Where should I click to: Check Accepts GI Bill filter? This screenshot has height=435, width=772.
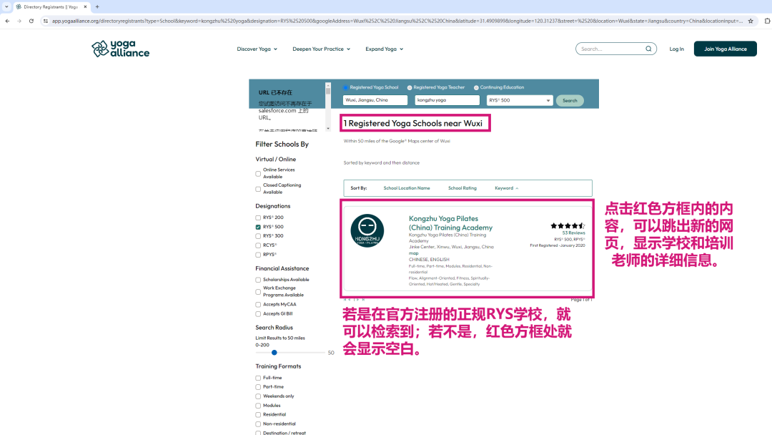(258, 314)
